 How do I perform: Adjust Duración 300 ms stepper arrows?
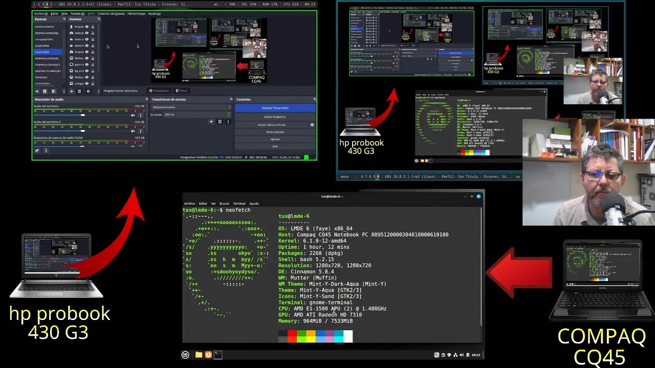[229, 114]
